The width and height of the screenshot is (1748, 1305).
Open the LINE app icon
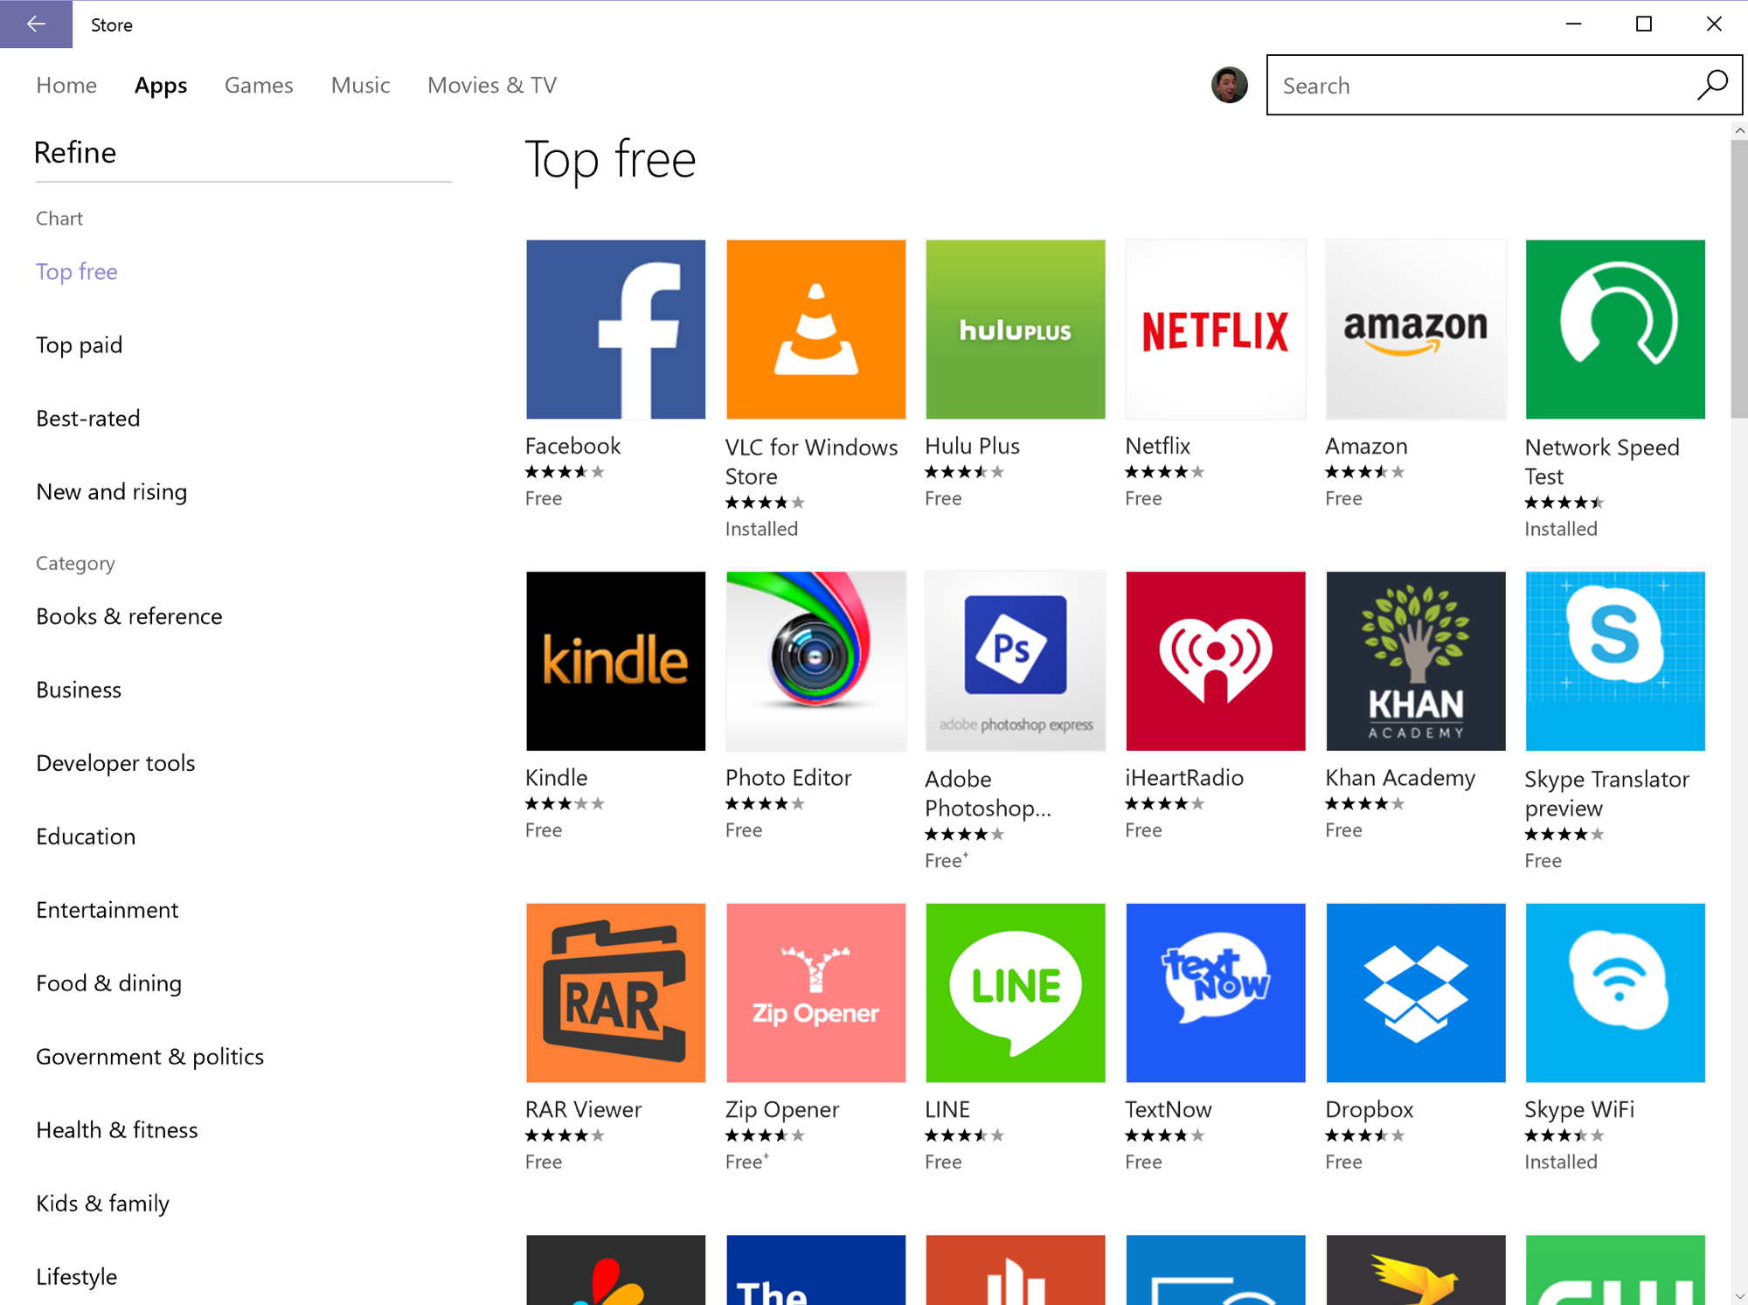click(1015, 993)
